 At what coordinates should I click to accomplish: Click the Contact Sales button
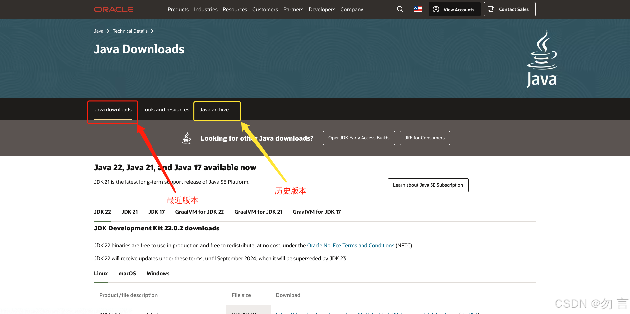click(510, 9)
